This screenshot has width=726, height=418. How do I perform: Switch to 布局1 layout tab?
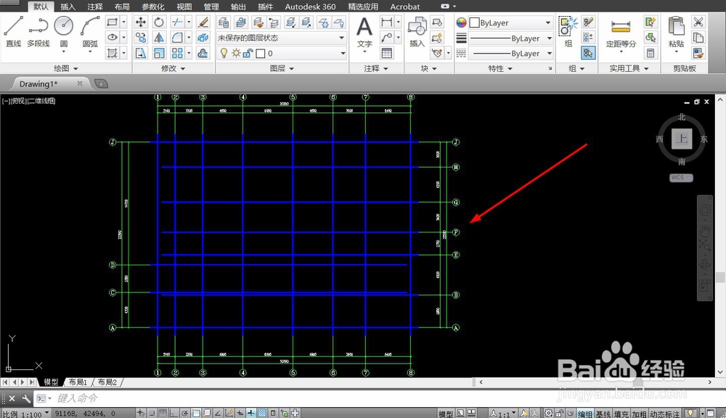78,382
